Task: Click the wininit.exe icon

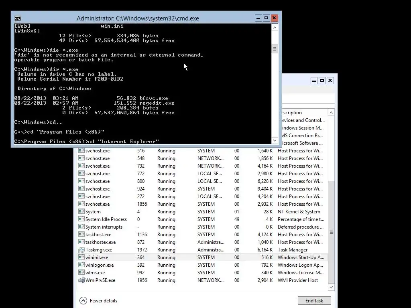Action: (81, 257)
